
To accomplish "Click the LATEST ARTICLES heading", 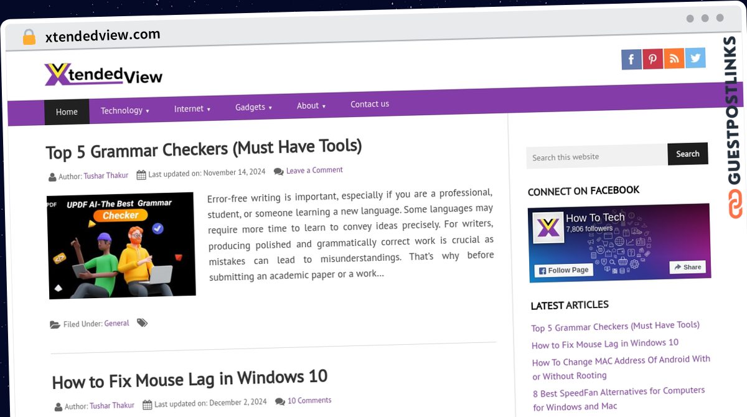I will tap(570, 305).
